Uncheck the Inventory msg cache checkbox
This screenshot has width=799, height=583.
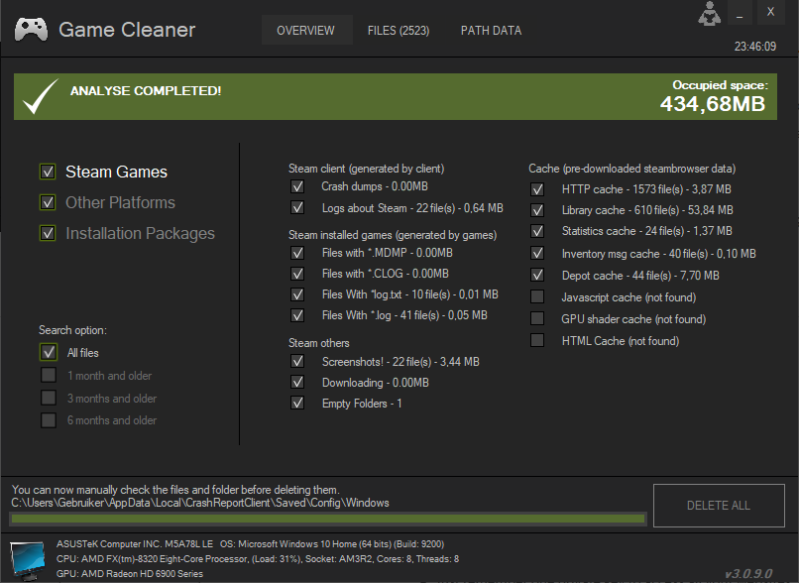537,253
